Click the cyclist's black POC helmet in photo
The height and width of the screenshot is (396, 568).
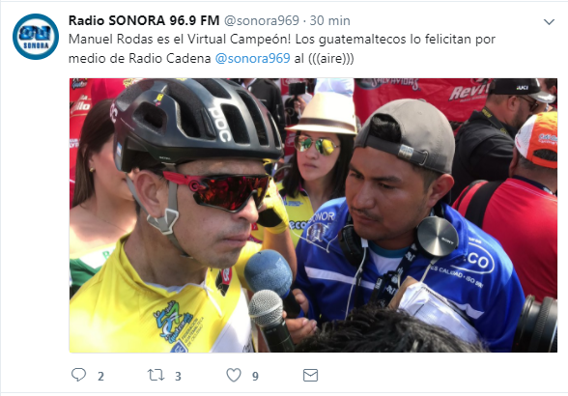197,122
